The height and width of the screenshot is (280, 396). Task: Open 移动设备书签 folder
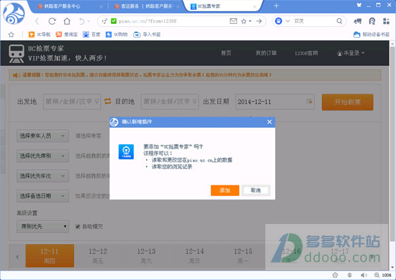coord(371,34)
